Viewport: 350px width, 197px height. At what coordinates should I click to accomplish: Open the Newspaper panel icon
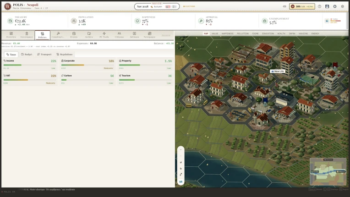click(149, 33)
